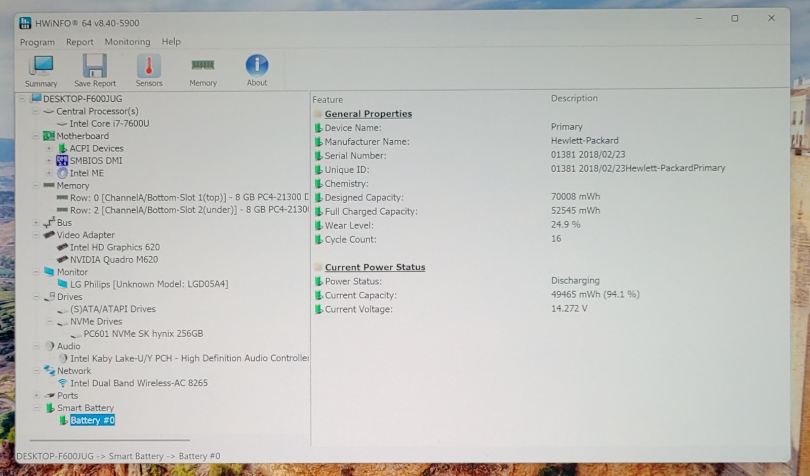Screen dimensions: 810x476
Task: Maximize the HWiNFO window
Action: (735, 18)
